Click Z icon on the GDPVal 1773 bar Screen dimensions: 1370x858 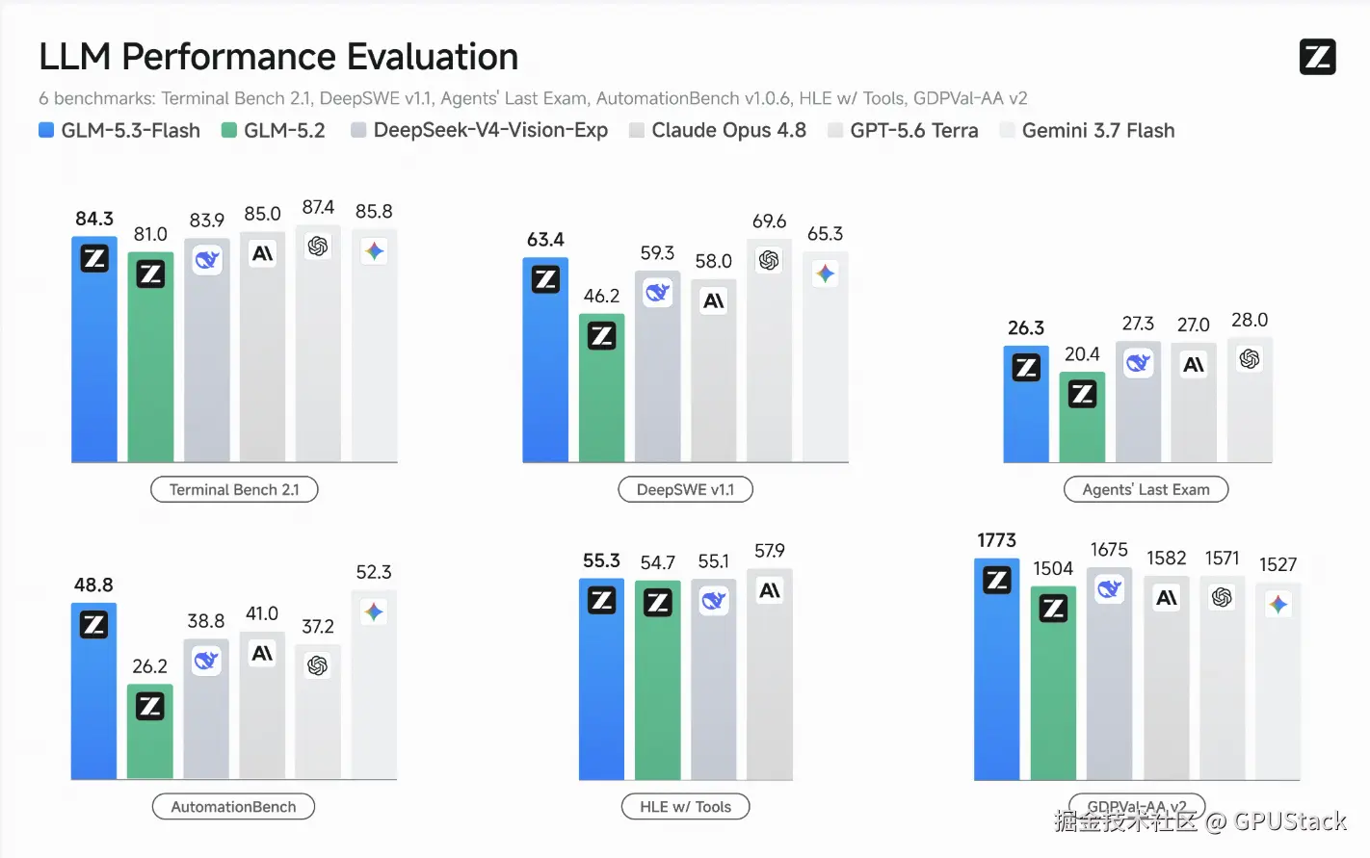pyautogui.click(x=997, y=580)
